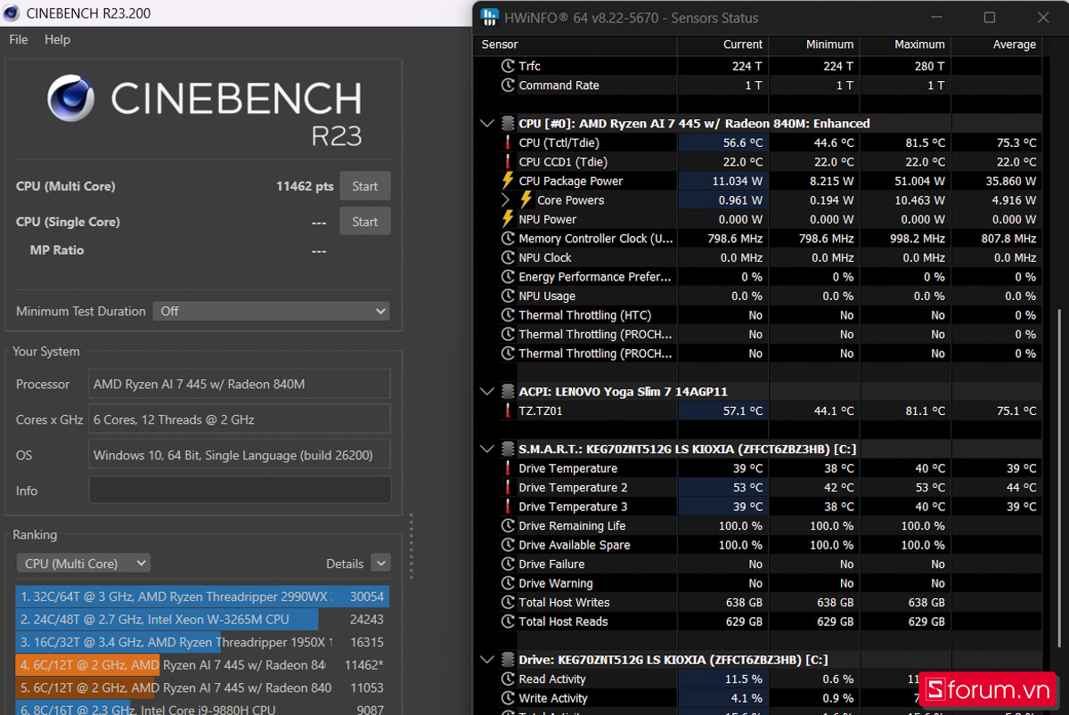The image size is (1069, 715).
Task: Select the Intel Xeon W-3265M ranking row
Action: click(201, 619)
